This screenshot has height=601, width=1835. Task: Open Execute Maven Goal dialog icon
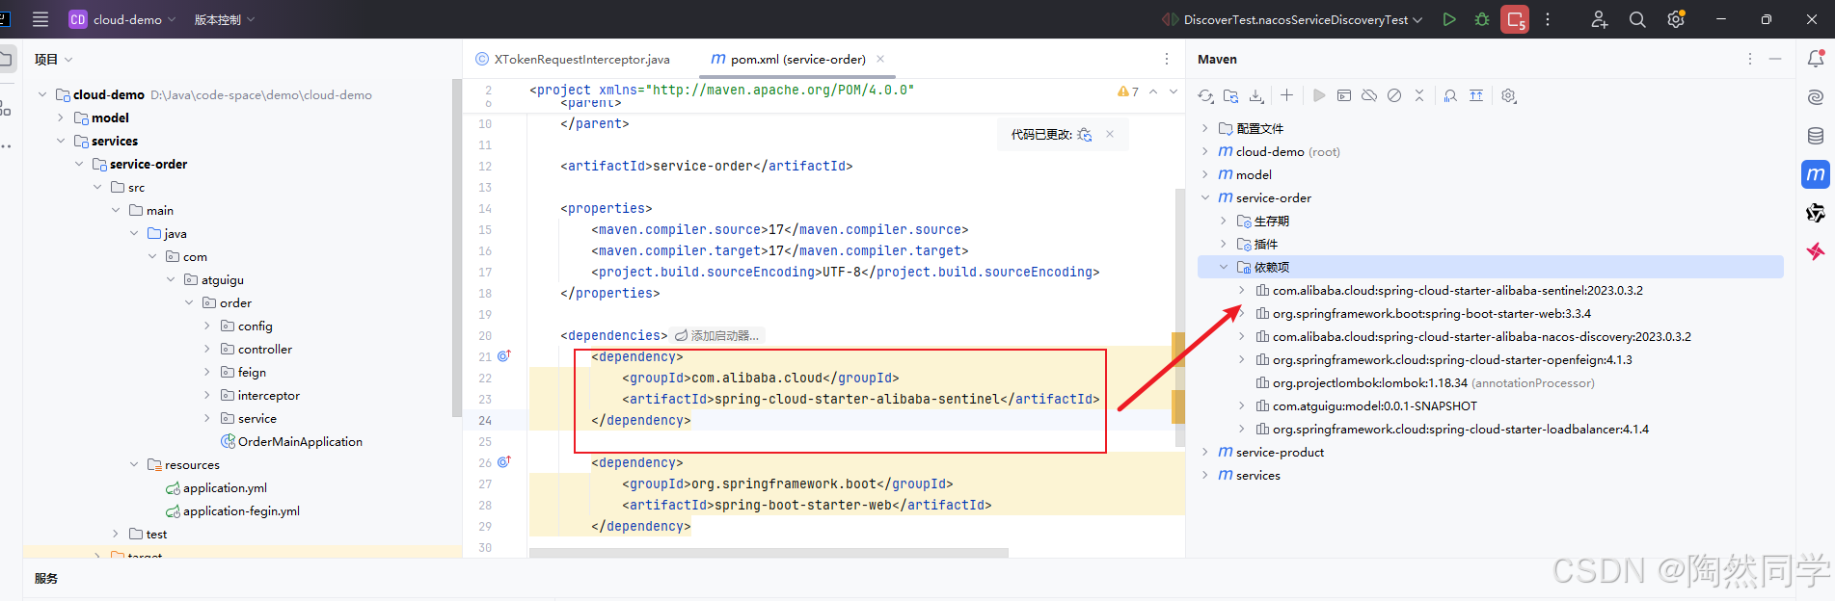[x=1344, y=95]
